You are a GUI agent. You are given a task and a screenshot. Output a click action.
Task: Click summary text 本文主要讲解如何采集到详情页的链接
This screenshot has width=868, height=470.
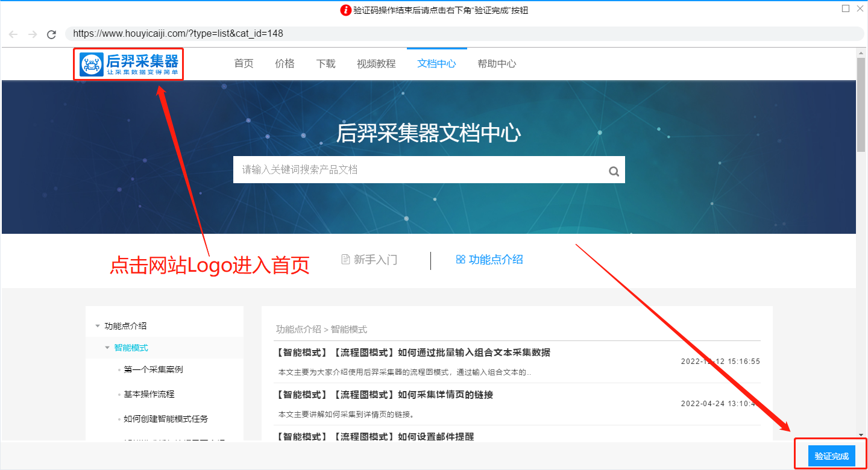click(x=346, y=415)
